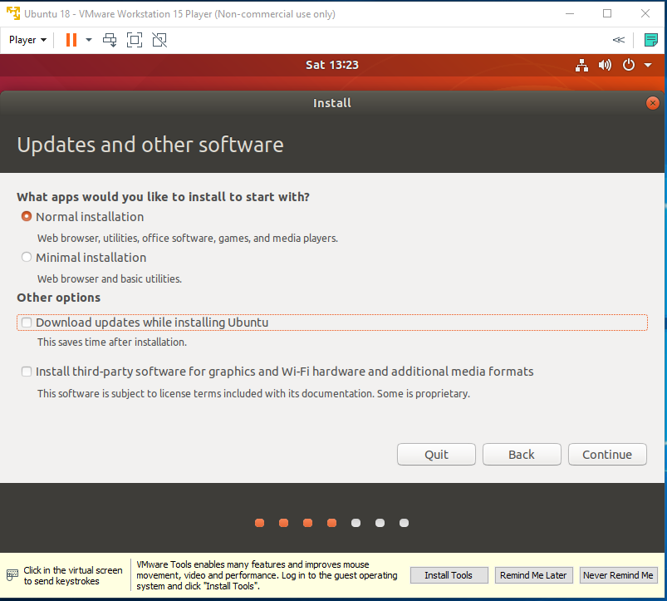Open the power options dropdown arrow next to pause
The height and width of the screenshot is (601, 667).
[89, 40]
